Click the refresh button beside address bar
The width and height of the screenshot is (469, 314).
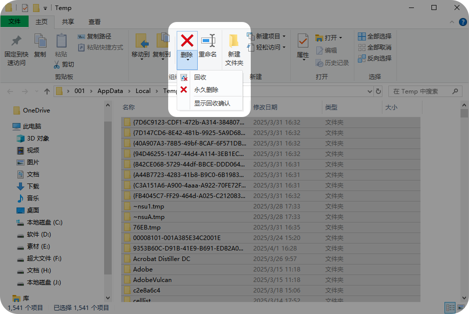point(378,91)
